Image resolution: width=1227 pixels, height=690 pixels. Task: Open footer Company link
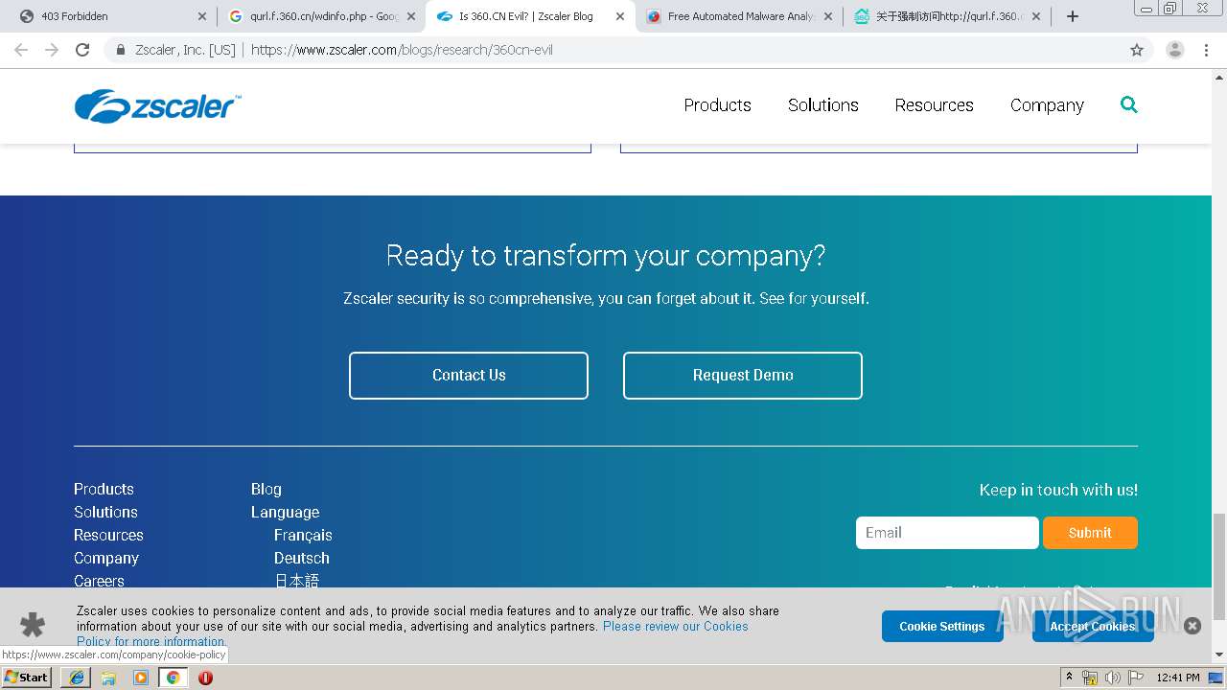pyautogui.click(x=106, y=558)
